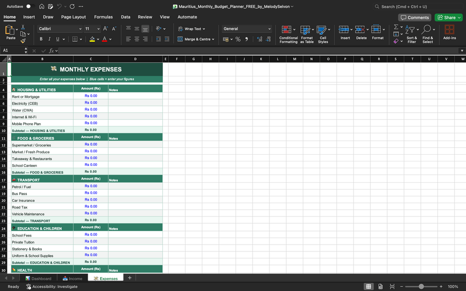Align text to bottom of cell
Image resolution: width=466 pixels, height=291 pixels.
click(x=145, y=29)
